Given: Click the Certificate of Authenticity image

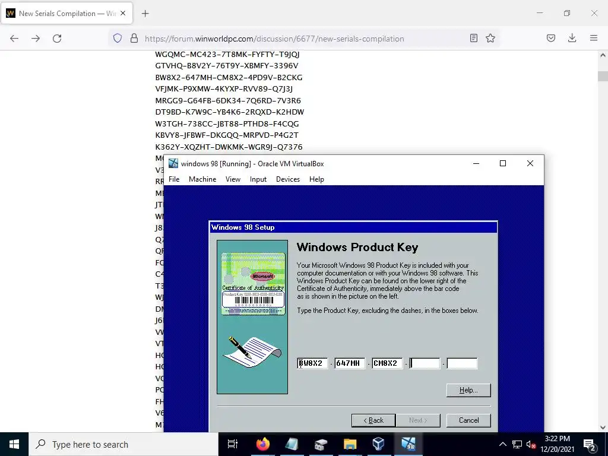Looking at the screenshot, I should pyautogui.click(x=253, y=283).
